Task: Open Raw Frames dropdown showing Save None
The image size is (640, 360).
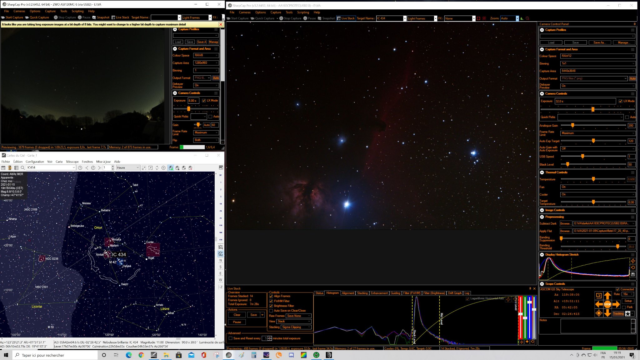Action: pyautogui.click(x=298, y=316)
